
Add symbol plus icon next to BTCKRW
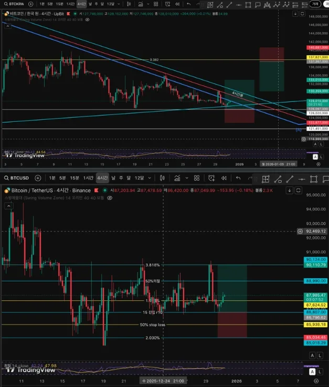[30, 4]
